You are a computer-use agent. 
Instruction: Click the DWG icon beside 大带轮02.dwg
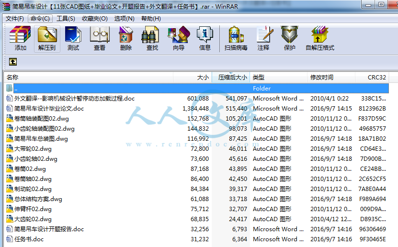[x=10, y=148]
